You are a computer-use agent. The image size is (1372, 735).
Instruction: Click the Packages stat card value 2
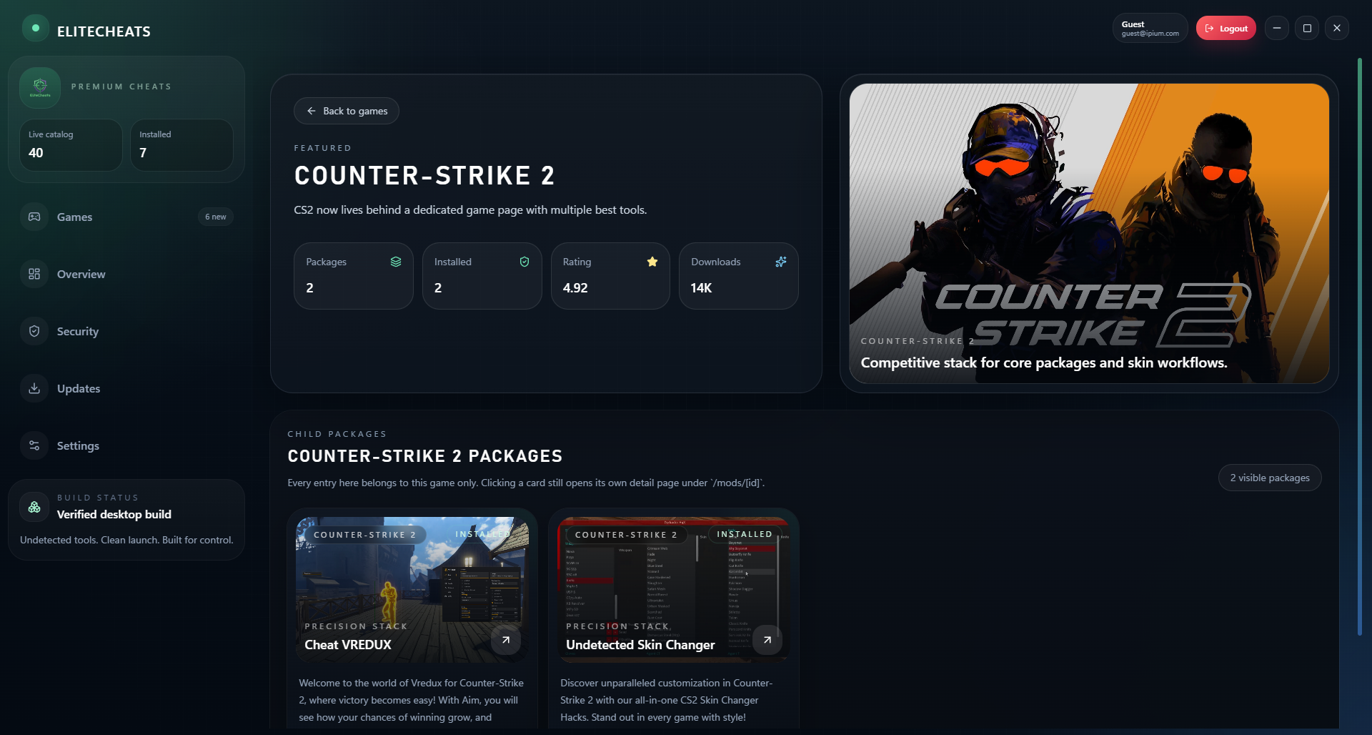(310, 288)
